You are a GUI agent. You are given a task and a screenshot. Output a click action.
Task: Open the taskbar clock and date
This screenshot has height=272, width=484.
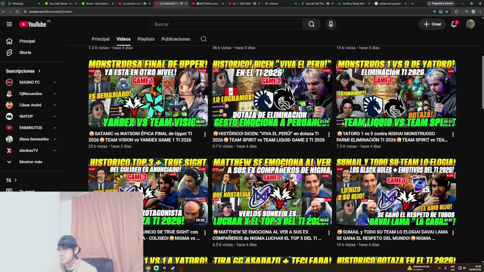coord(475,268)
